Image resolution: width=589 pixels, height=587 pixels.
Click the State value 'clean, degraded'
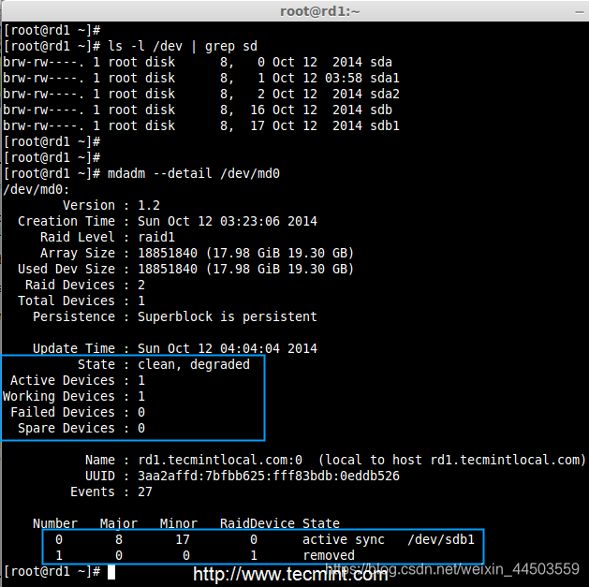[194, 365]
